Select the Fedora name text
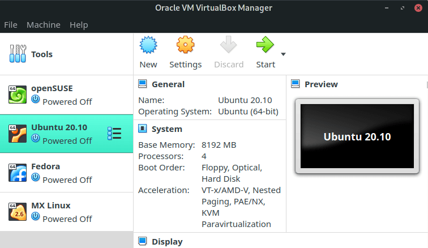This screenshot has width=428, height=248. pos(46,166)
